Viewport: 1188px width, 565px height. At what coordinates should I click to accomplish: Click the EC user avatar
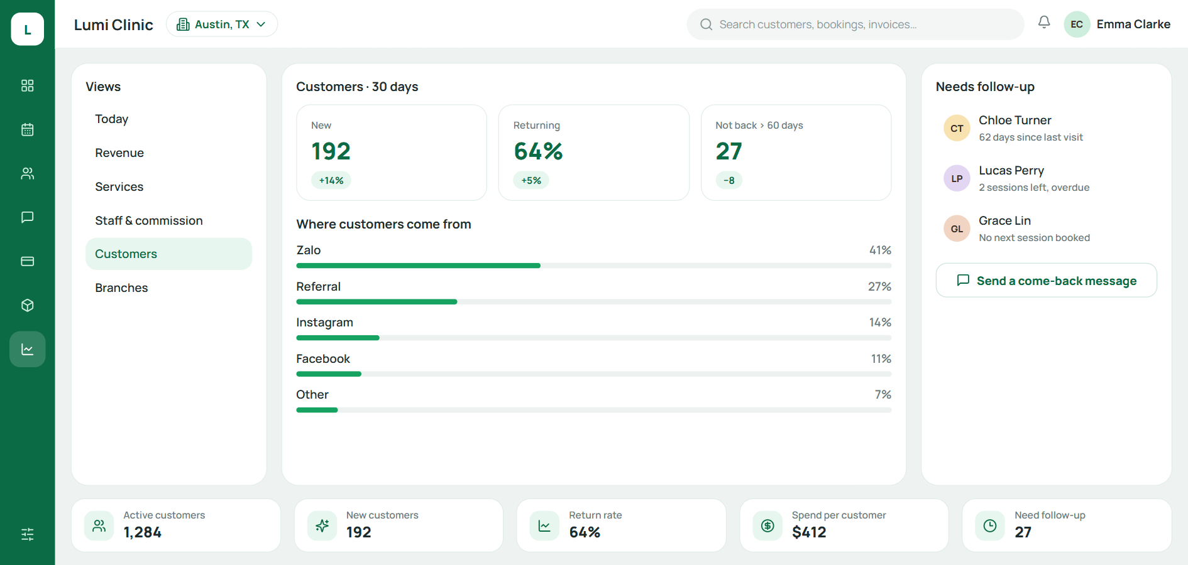(x=1077, y=24)
